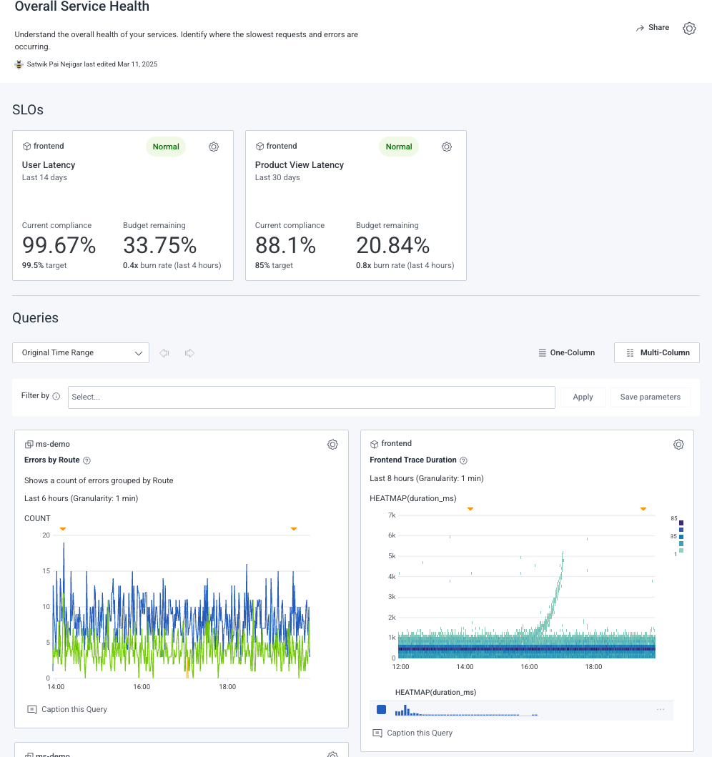Open Product View Latency SLO settings gear

pos(447,147)
